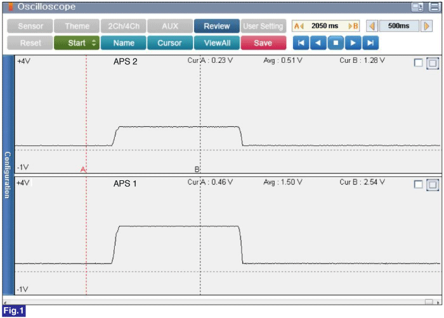Viewport: 444px width, 318px height.
Task: Open the title bar menu list icon
Action: coord(434,7)
